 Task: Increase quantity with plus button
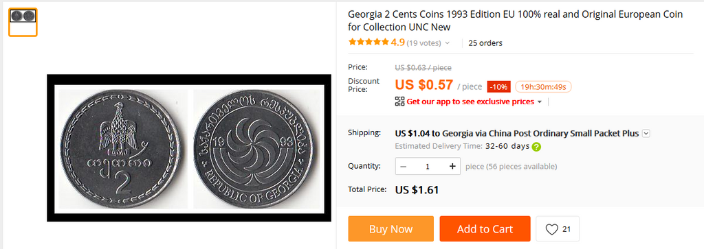[x=452, y=166]
